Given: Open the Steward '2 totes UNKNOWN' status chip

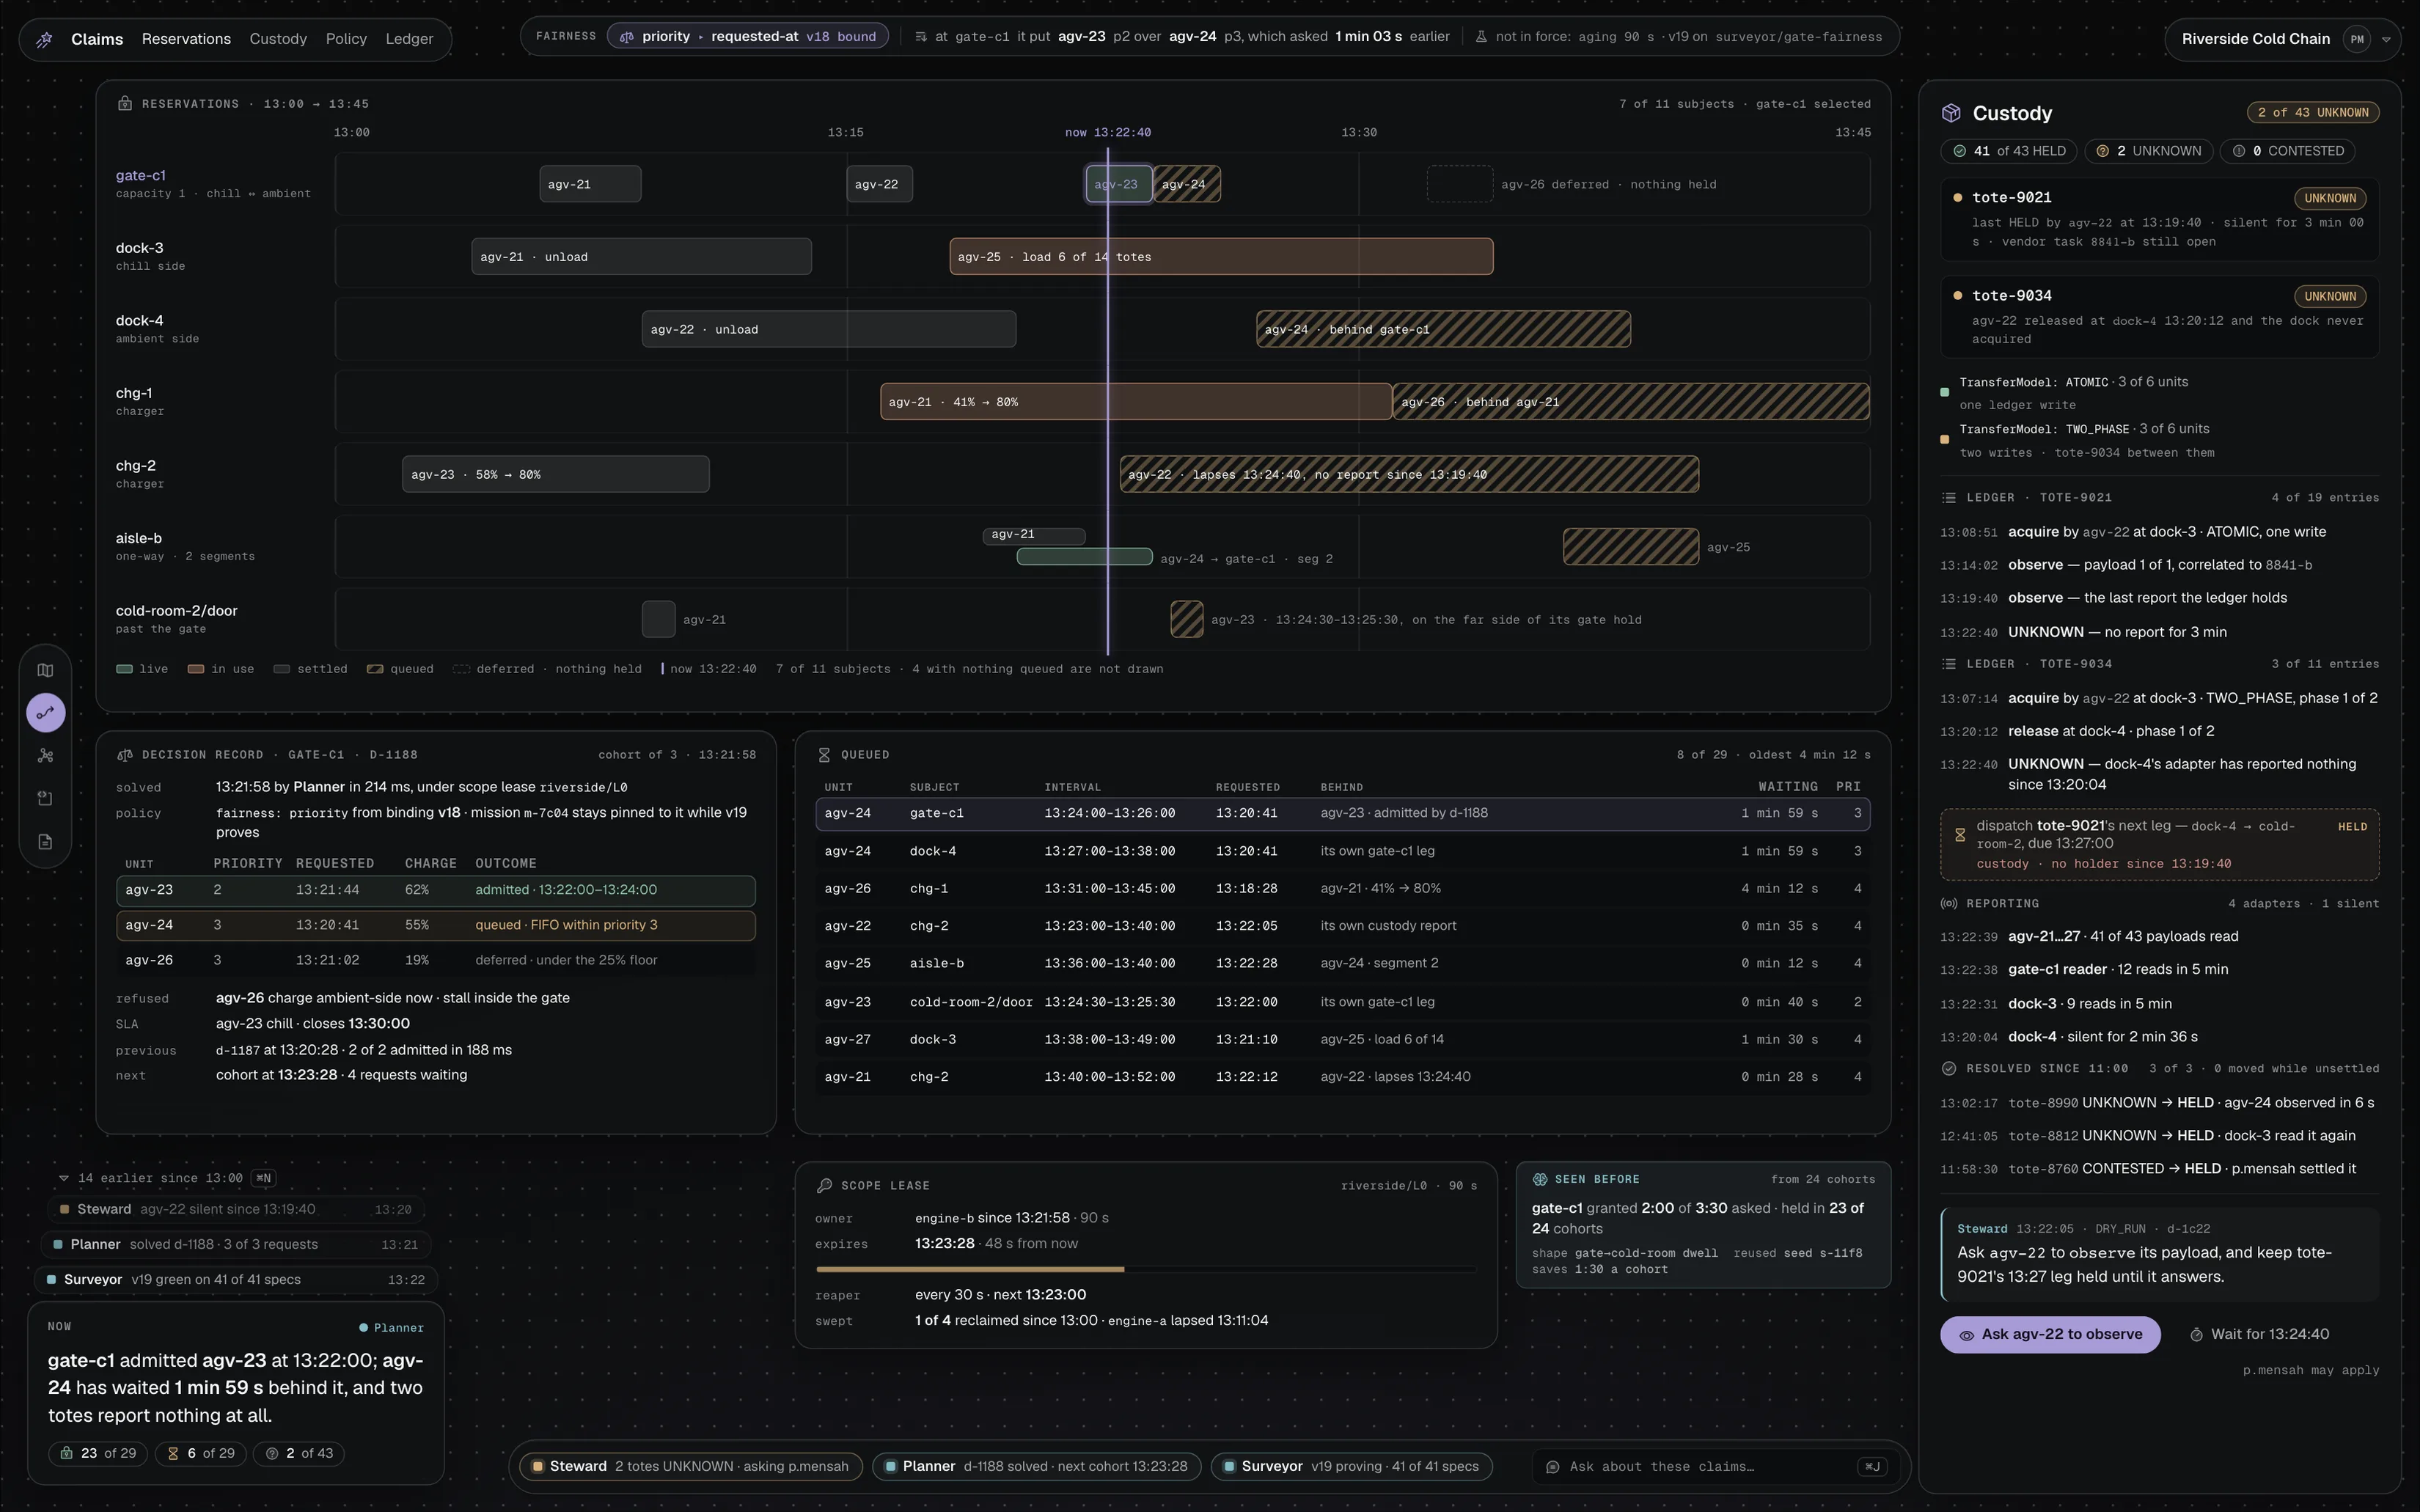Looking at the screenshot, I should pyautogui.click(x=691, y=1466).
